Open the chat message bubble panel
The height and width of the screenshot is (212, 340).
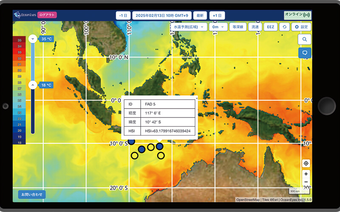(305, 53)
